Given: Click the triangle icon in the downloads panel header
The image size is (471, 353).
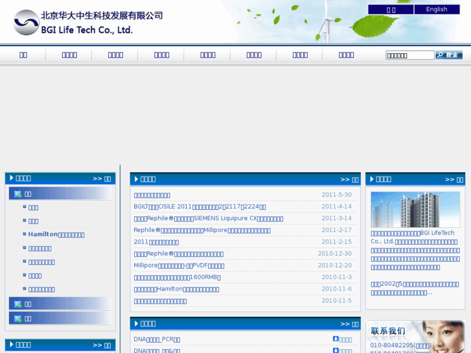Looking at the screenshot, I should [136, 324].
